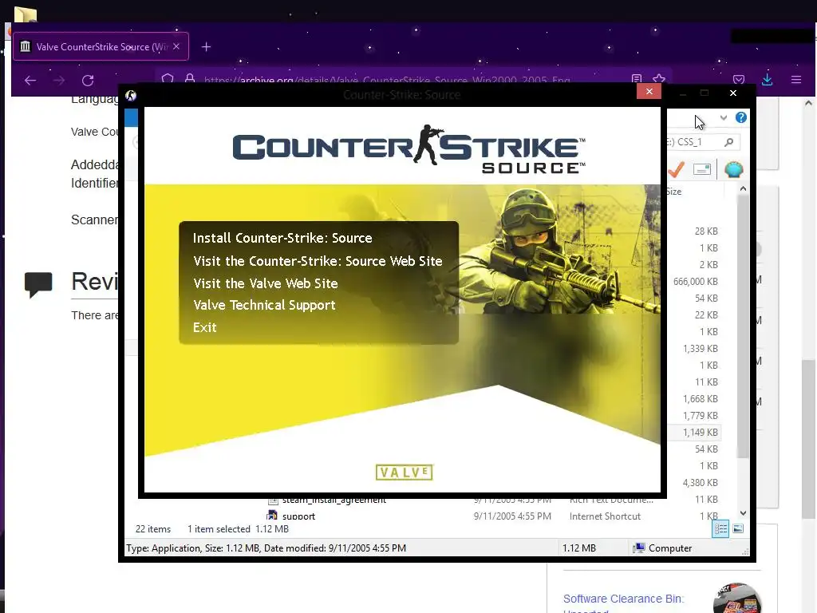The height and width of the screenshot is (613, 817).
Task: Click the Software Clearance Bin thumbnail
Action: click(x=736, y=598)
